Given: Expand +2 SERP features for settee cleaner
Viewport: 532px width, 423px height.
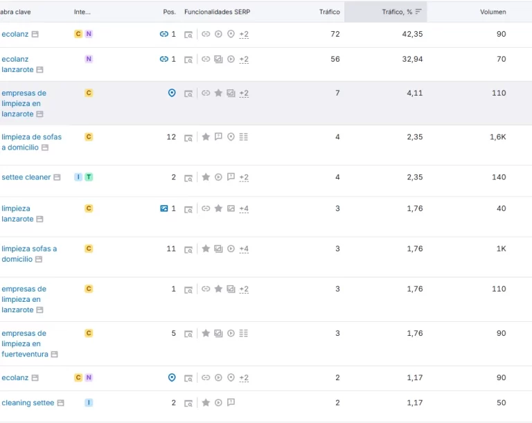Looking at the screenshot, I should coord(244,177).
